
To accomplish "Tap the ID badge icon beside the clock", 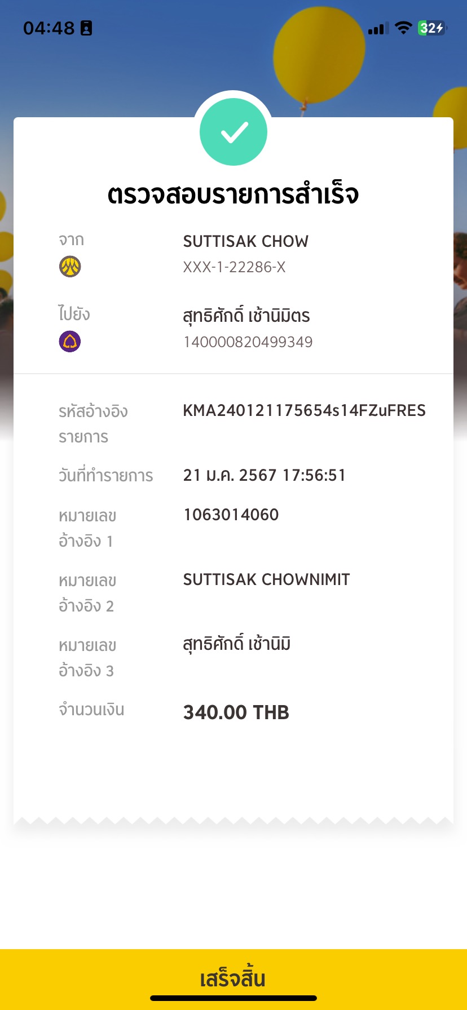I will (x=86, y=28).
